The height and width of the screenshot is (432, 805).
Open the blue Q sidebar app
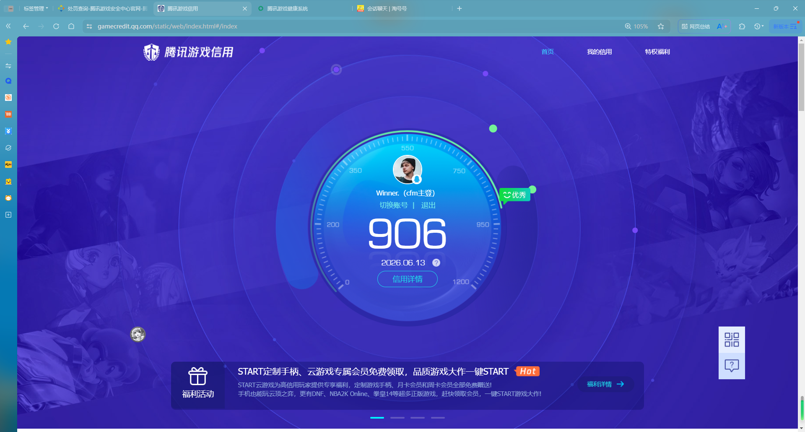8,81
